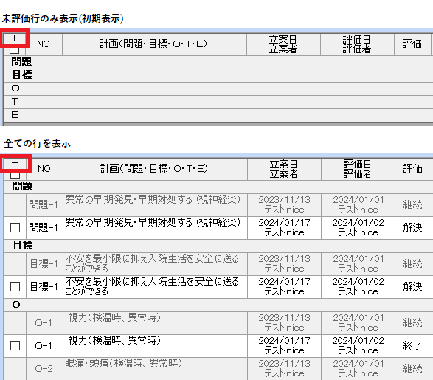Image resolution: width=433 pixels, height=380 pixels.
Task: Select the 問題 group row in the top table
Action: point(218,62)
